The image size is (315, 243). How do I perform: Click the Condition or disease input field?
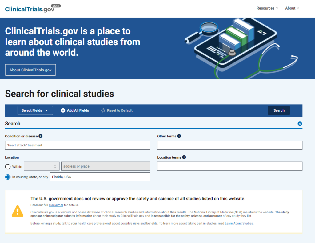78,145
